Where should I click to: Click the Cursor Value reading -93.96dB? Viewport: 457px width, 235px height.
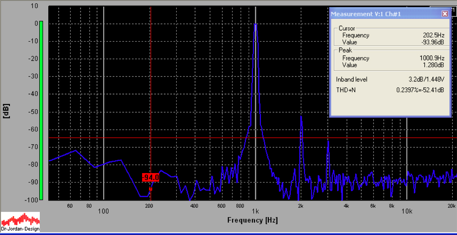[433, 43]
